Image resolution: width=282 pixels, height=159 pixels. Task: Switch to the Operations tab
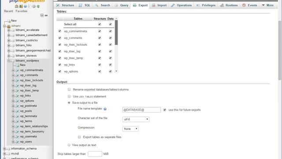pos(182,5)
